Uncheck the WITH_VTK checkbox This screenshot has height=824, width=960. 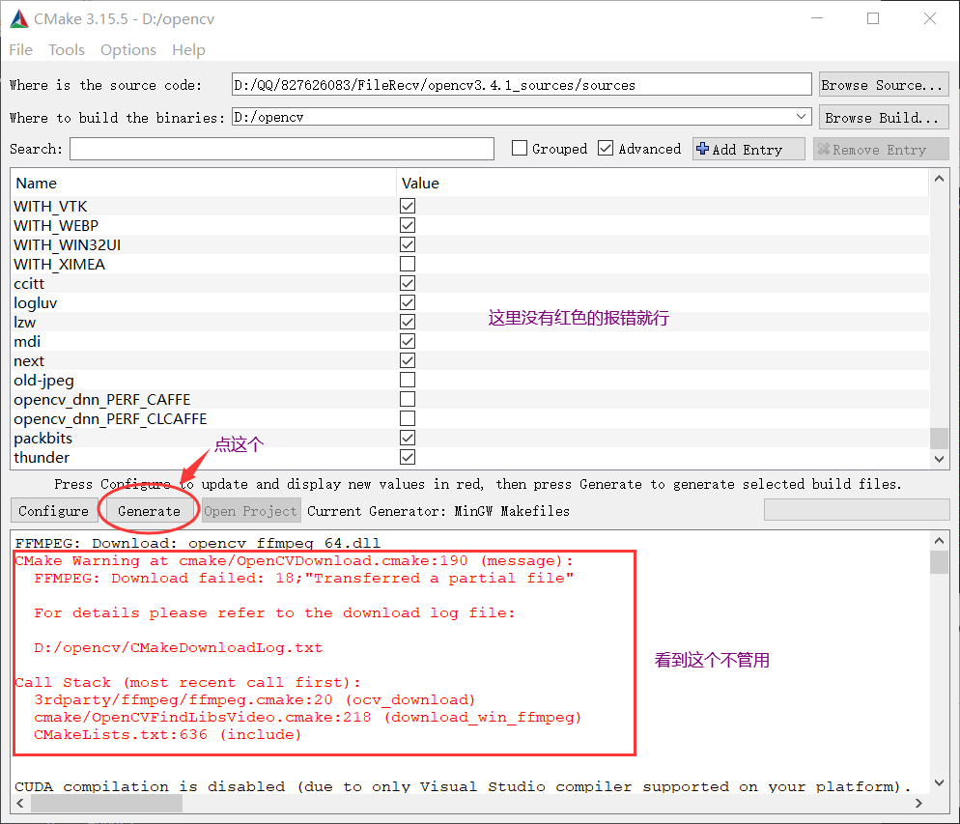pyautogui.click(x=408, y=206)
